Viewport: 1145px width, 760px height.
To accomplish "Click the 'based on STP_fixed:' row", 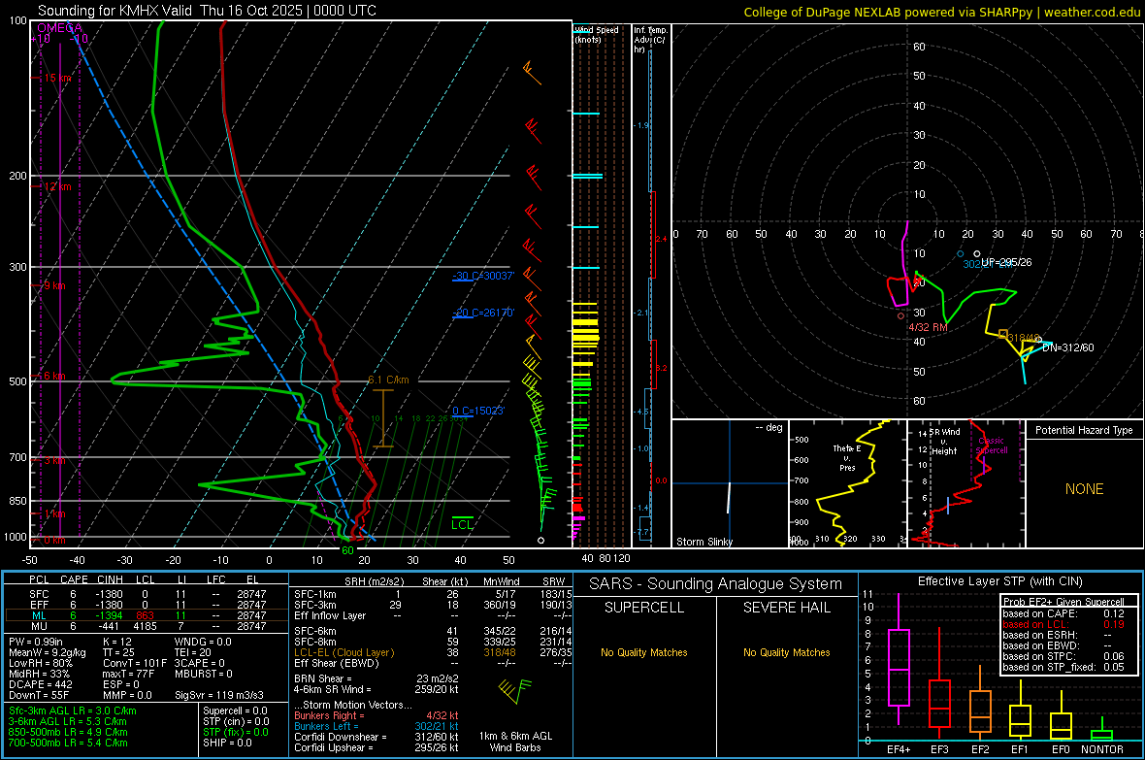I will pos(1063,667).
